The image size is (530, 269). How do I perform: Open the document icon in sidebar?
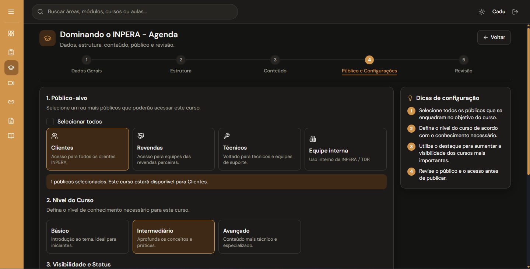(x=11, y=121)
